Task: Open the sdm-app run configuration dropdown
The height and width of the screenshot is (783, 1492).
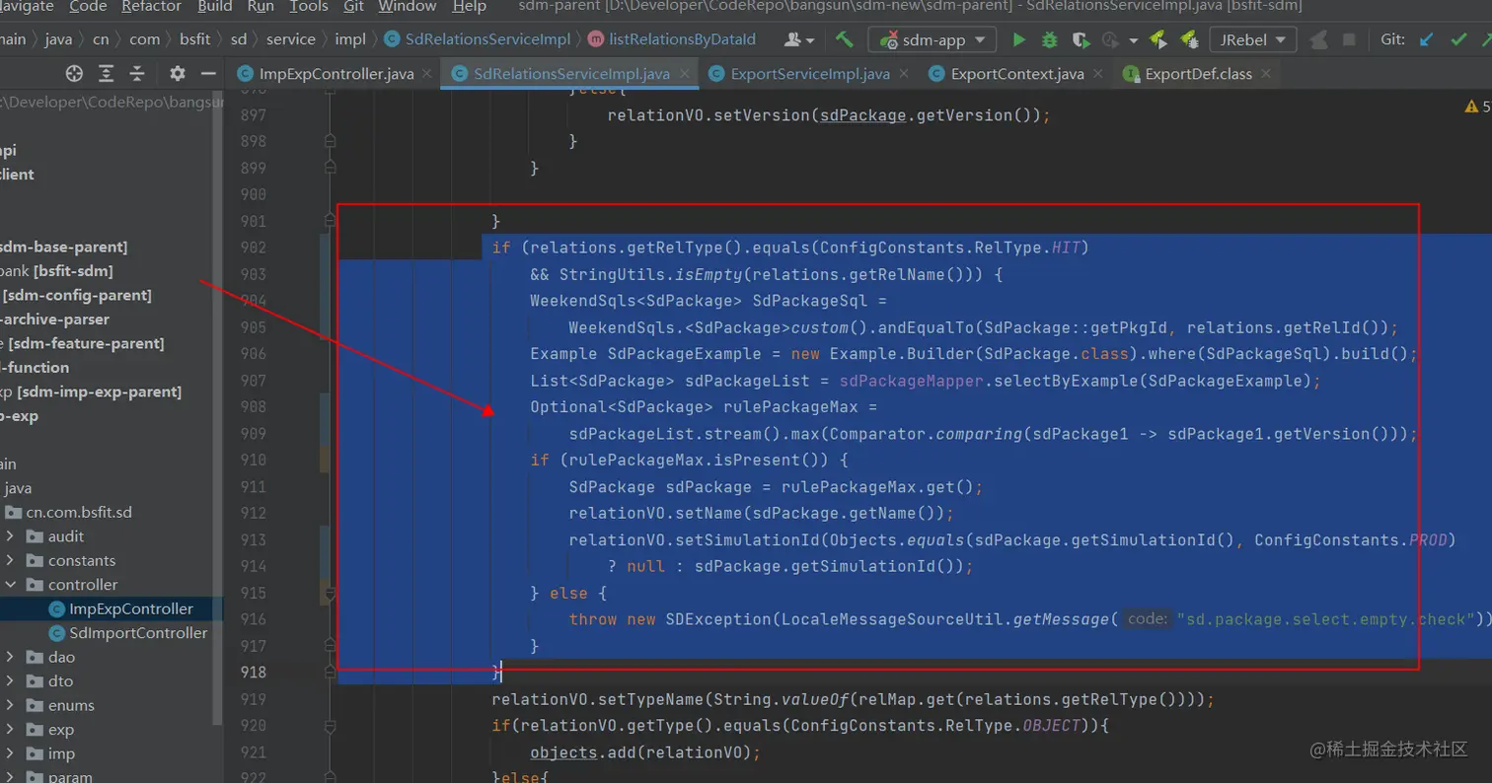Action: tap(932, 39)
